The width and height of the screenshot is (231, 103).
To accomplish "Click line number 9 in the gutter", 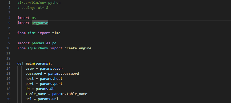I will pyautogui.click(x=9, y=43).
